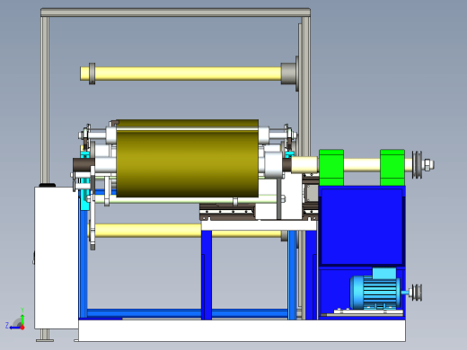Viewport: 467px width, 350px height.
Task: Pick the gray flange hub on upper shaft
Action: (289, 74)
